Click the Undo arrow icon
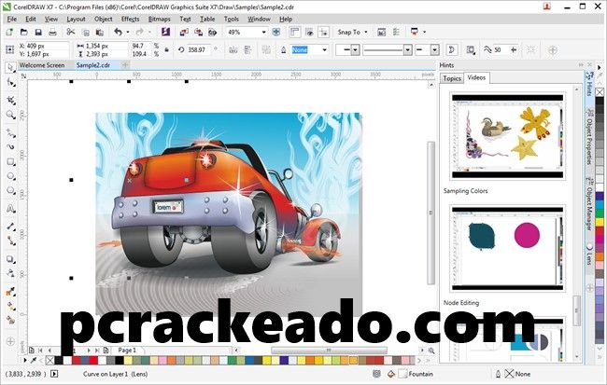 point(117,32)
